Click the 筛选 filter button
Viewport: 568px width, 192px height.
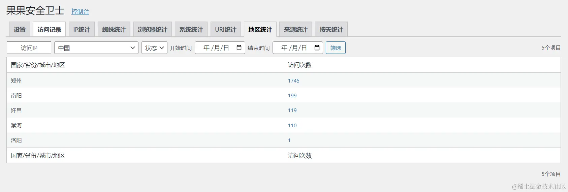coord(336,48)
